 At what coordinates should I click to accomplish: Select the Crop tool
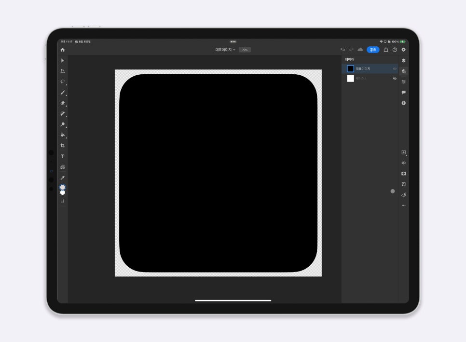[x=62, y=146]
